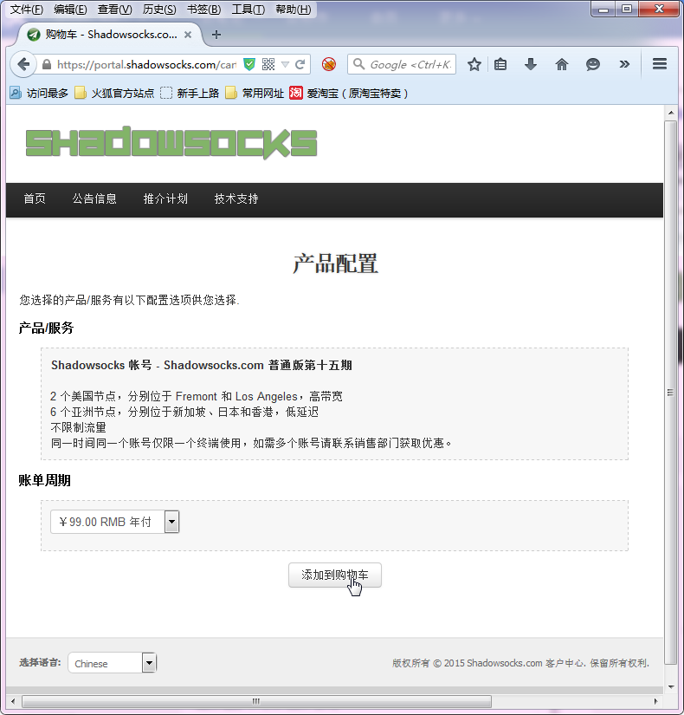Open the 新手上路 bookmark
Viewport: 684px width, 715px height.
190,93
